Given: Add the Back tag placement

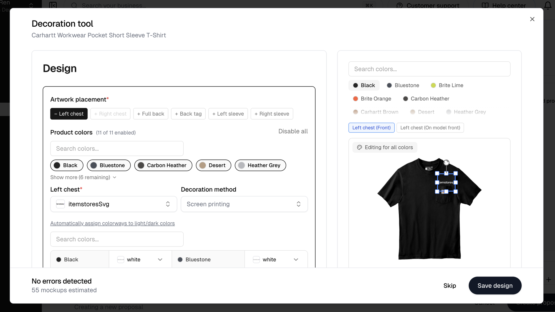Looking at the screenshot, I should (188, 114).
